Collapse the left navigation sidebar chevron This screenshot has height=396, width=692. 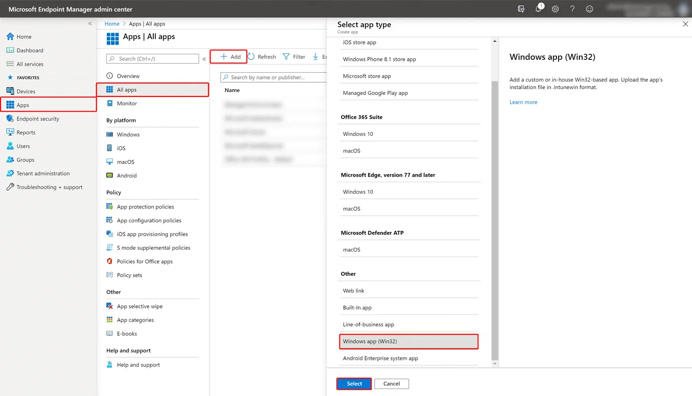point(90,24)
